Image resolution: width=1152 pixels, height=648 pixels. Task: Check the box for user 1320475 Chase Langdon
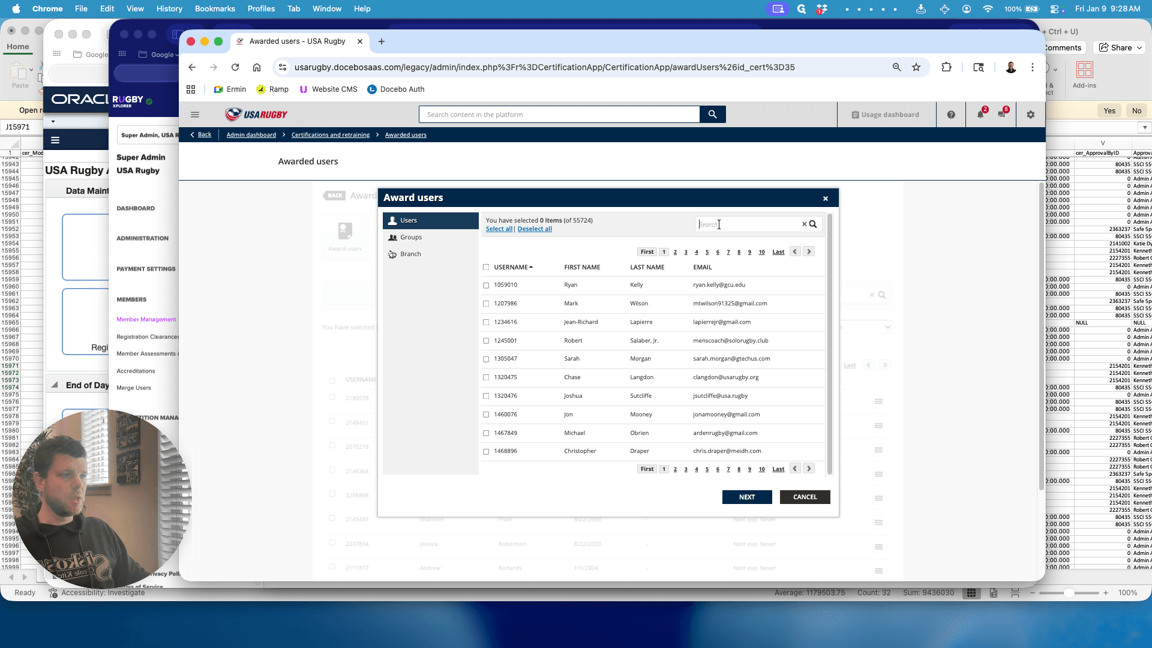tap(486, 377)
